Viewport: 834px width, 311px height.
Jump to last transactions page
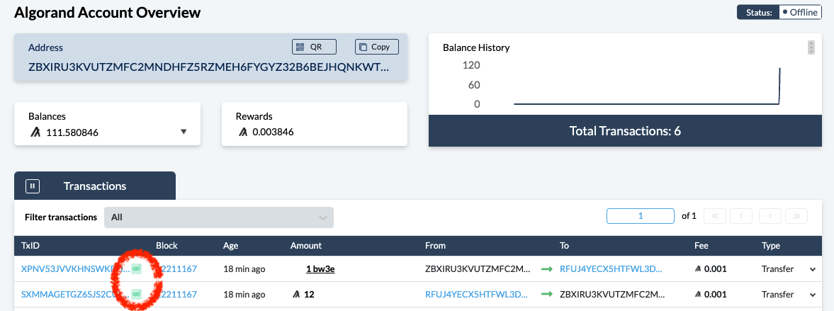point(796,216)
